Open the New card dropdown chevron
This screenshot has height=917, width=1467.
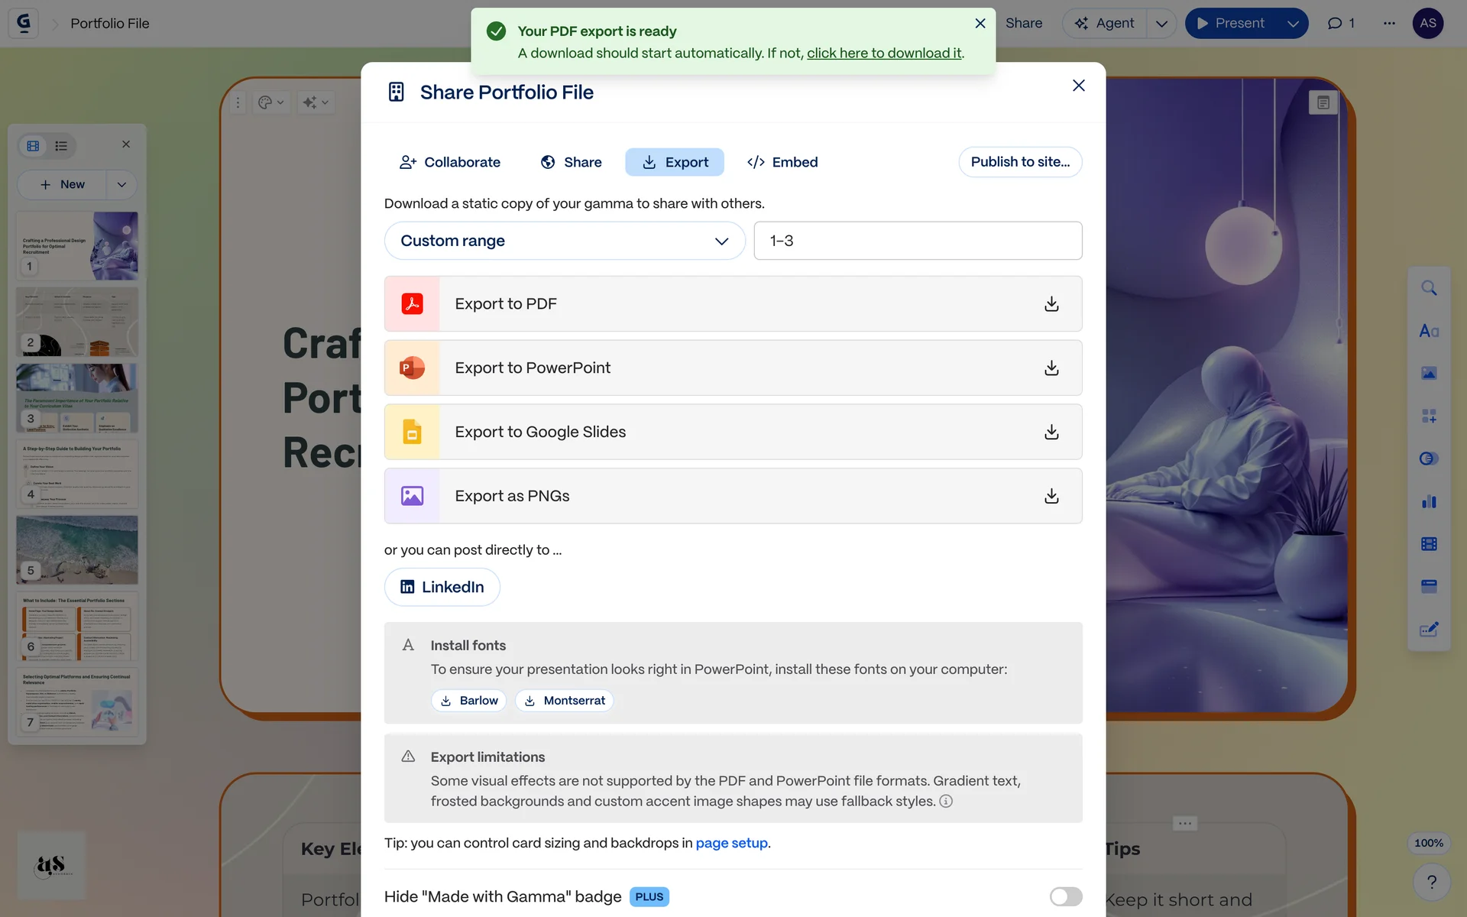[121, 185]
